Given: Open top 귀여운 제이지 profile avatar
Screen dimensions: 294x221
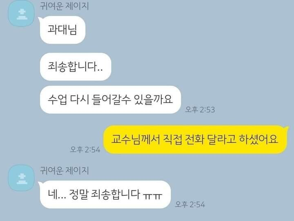Looking at the screenshot, I should 21,13.
